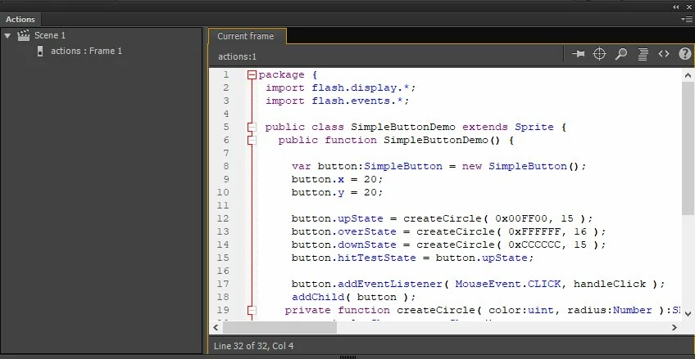Click the Insert Target Path crosshair icon
The image size is (695, 359).
[599, 54]
